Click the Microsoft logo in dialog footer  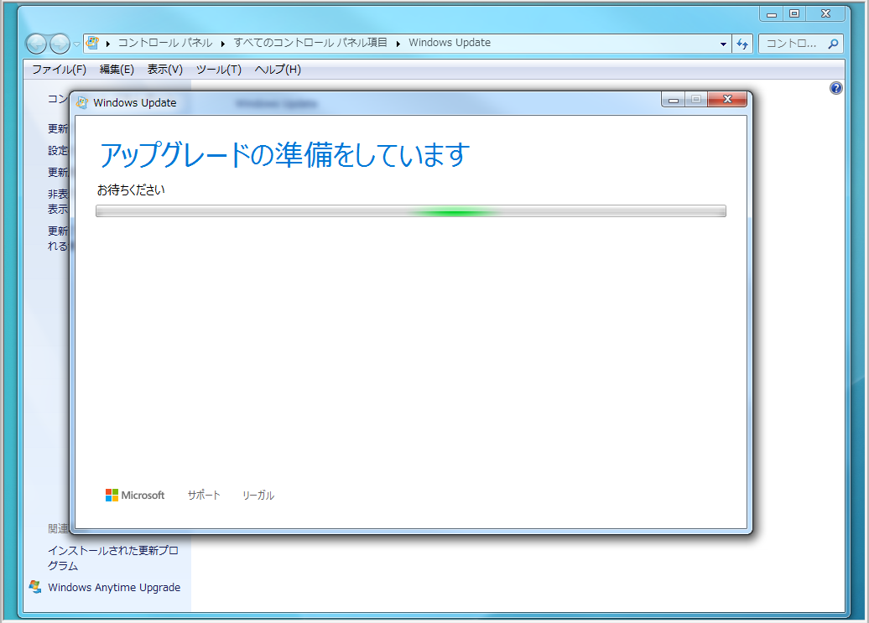pyautogui.click(x=135, y=495)
